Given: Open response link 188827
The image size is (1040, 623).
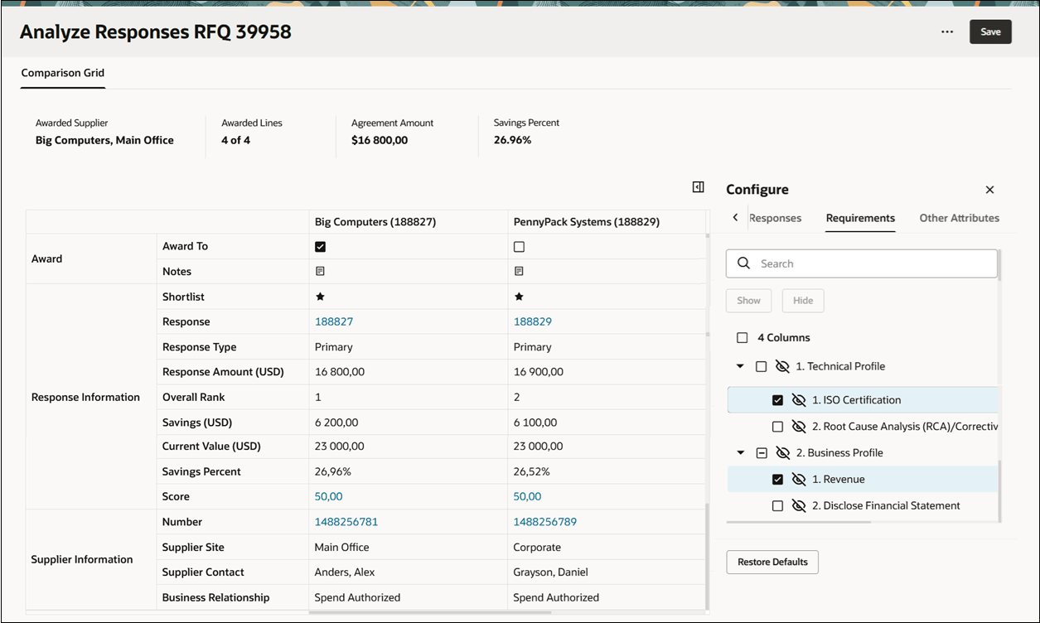Looking at the screenshot, I should [334, 321].
